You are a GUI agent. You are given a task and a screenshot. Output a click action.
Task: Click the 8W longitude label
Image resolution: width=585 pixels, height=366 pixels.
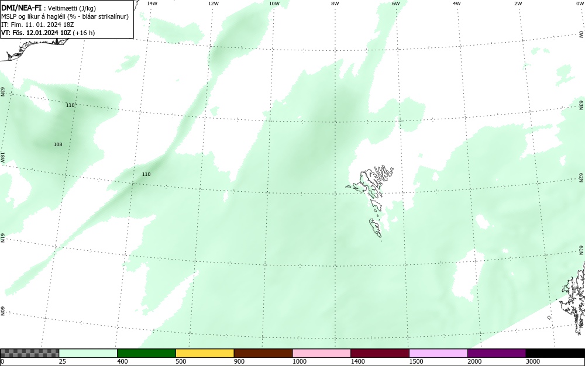(x=335, y=4)
